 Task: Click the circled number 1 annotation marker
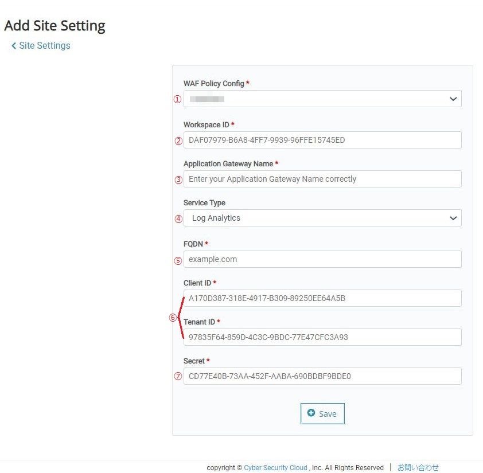[x=177, y=99]
